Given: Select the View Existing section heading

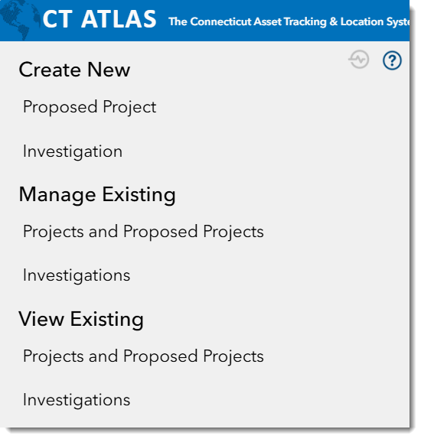Looking at the screenshot, I should tap(81, 320).
